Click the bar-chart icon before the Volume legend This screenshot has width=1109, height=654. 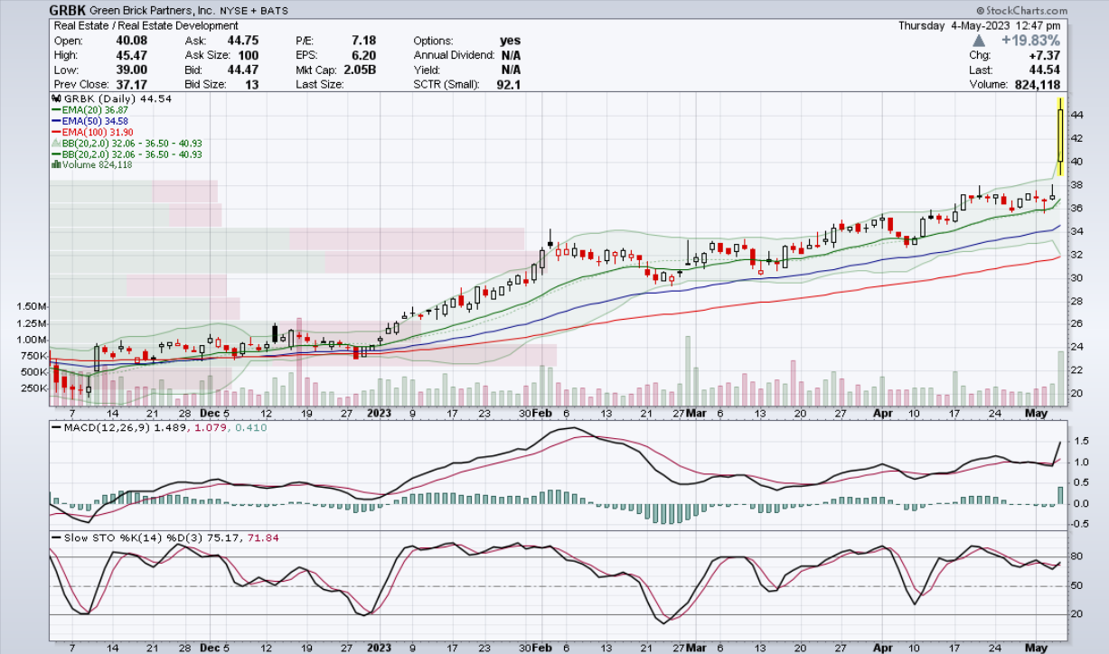(57, 164)
